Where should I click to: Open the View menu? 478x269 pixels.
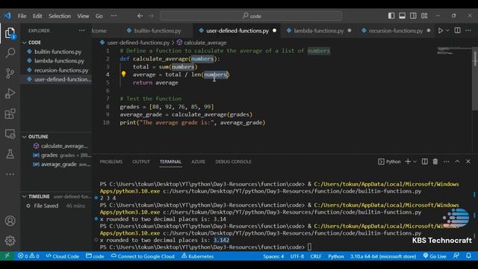[x=83, y=16]
